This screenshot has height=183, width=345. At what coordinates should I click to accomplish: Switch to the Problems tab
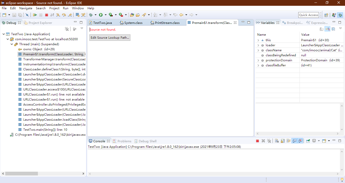tap(122, 141)
